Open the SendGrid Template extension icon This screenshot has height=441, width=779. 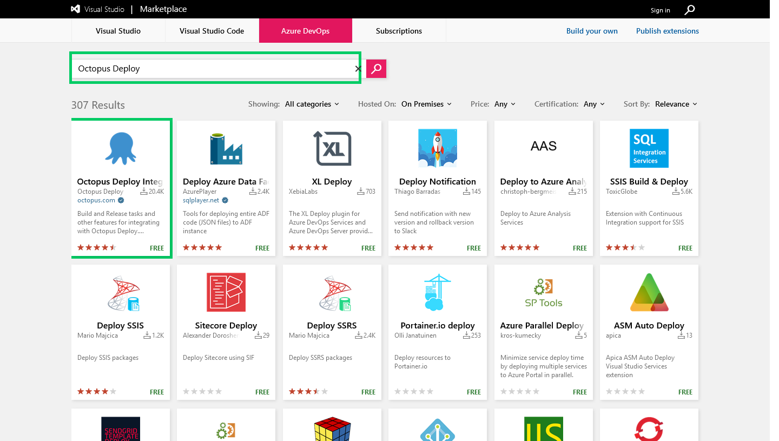[x=121, y=429]
